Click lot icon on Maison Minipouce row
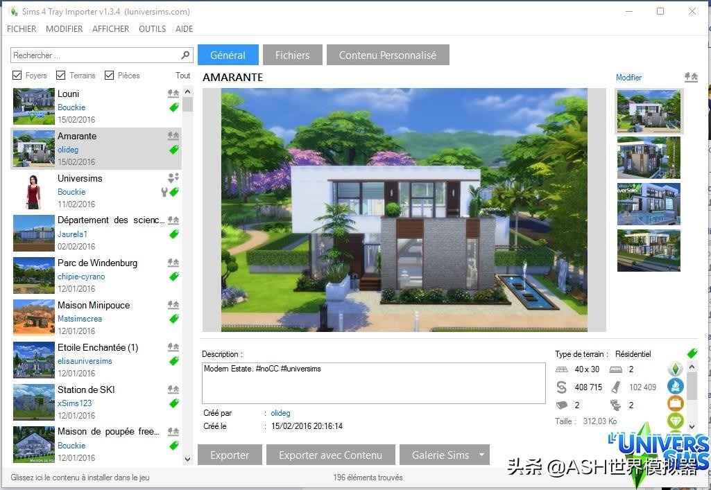Viewport: 711px width, 490px height. click(173, 305)
